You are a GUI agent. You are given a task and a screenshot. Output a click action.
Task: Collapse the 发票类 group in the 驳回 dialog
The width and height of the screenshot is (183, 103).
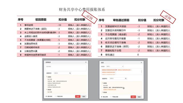102,83
